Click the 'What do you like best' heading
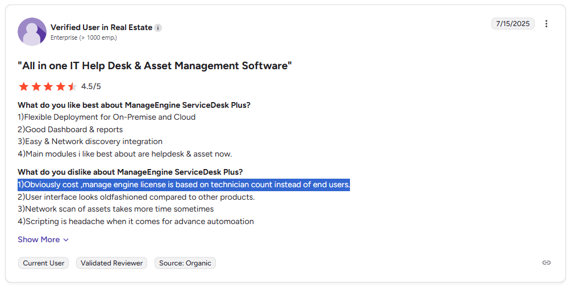 tap(134, 105)
